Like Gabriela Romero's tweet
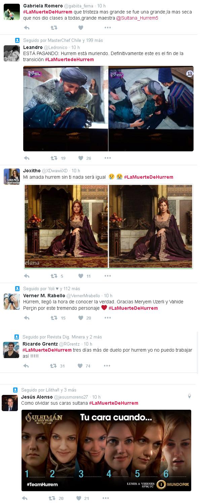The height and width of the screenshot is (504, 206). (81, 28)
